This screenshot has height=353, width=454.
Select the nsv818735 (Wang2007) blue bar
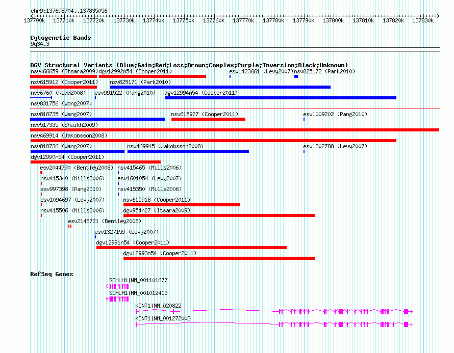pos(98,119)
